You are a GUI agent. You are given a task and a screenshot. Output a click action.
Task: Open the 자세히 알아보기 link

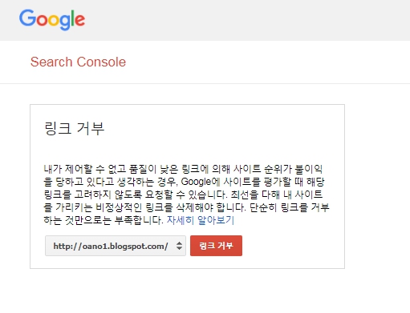tap(201, 220)
